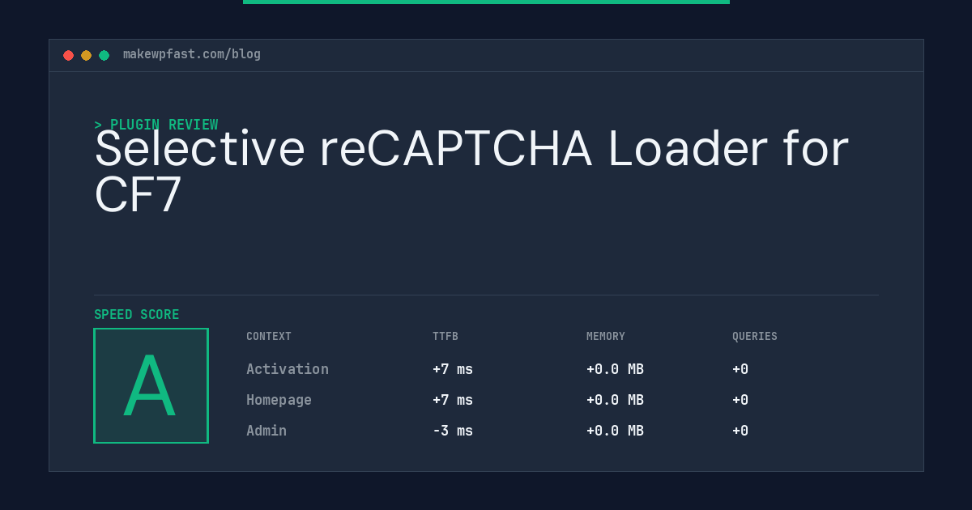The width and height of the screenshot is (972, 510).
Task: Click the QUERIES column header
Action: pos(755,337)
